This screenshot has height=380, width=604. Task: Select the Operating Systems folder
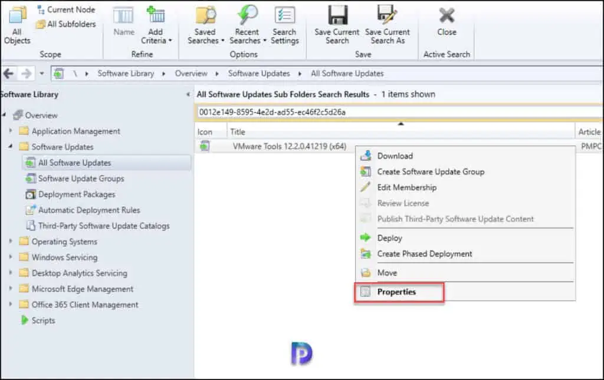[x=58, y=242]
